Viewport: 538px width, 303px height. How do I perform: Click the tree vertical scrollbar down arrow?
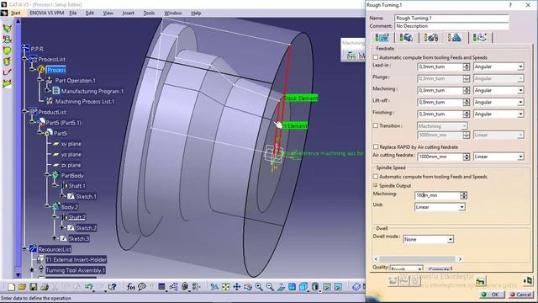[18, 275]
